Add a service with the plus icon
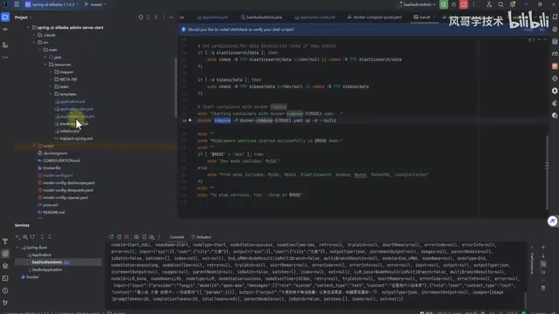This screenshot has width=559, height=314. coord(17,236)
